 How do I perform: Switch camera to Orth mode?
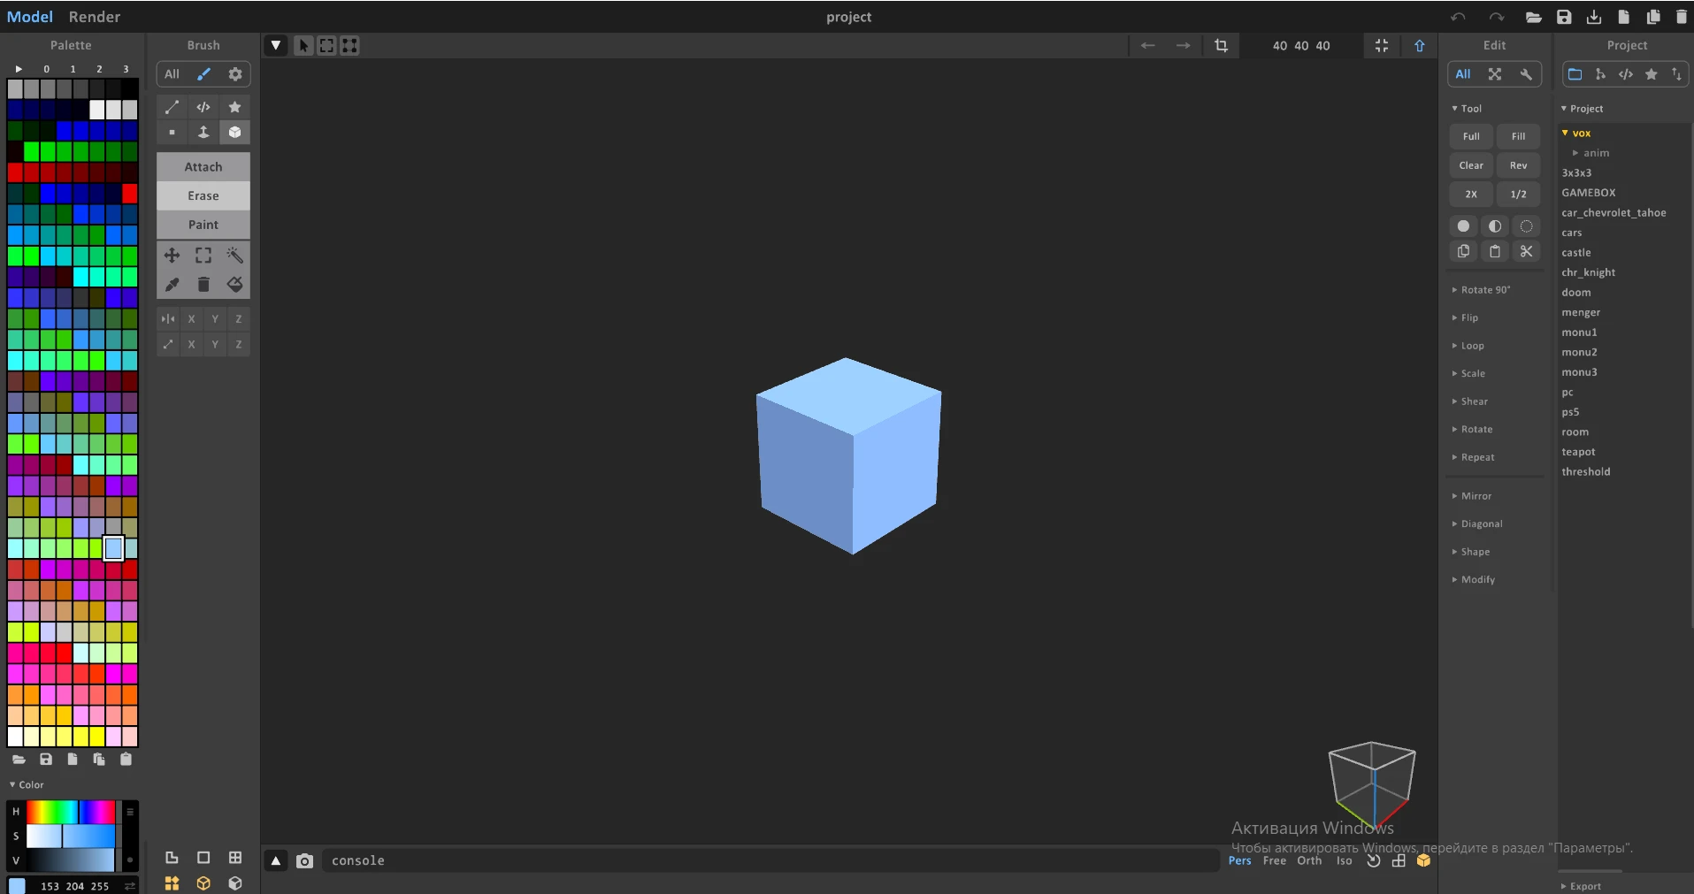(x=1309, y=860)
